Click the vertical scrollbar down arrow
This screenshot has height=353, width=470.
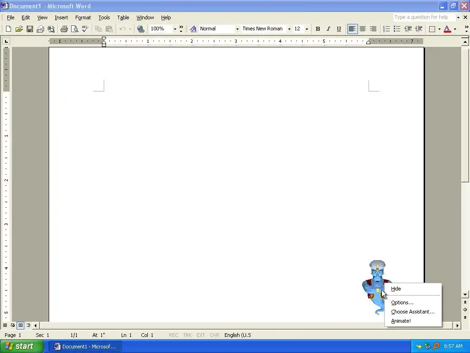pos(465,295)
